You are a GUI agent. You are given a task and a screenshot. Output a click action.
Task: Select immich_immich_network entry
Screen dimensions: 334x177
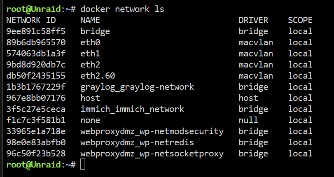point(132,109)
